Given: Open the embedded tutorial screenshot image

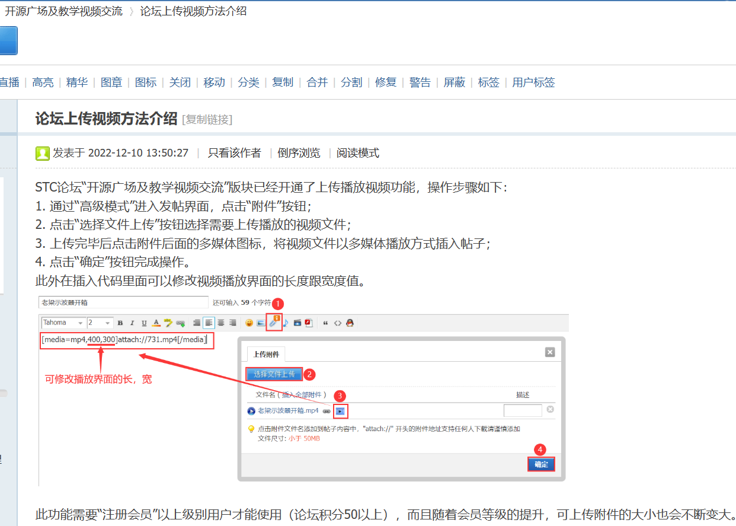Looking at the screenshot, I should coord(303,390).
